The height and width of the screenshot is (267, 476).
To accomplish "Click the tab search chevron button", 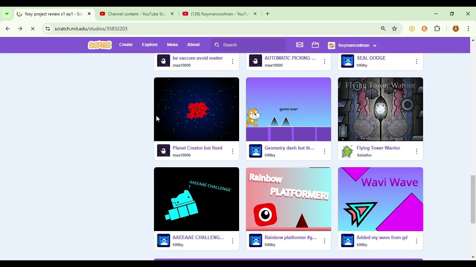I will (7, 14).
